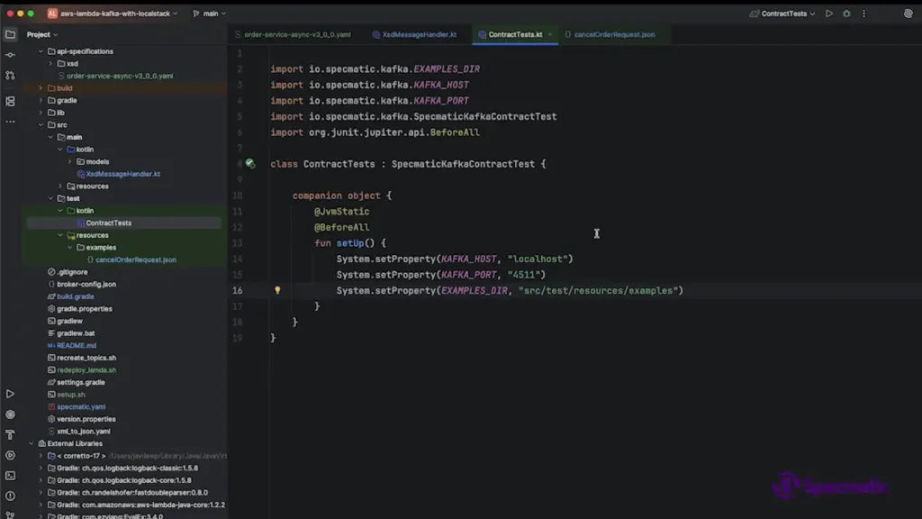This screenshot has width=922, height=519.
Task: Open specmatic.yaml in the project tree
Action: pos(81,406)
